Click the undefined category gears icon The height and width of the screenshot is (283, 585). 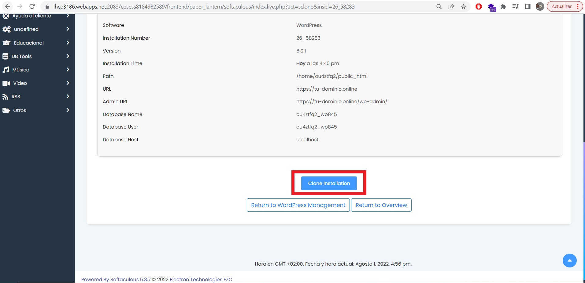coord(6,29)
